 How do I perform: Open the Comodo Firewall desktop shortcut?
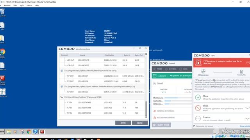click(2, 80)
